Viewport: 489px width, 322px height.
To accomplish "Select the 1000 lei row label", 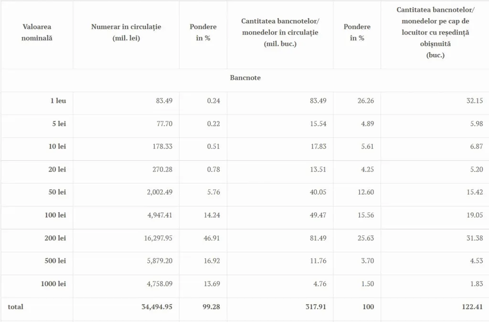I will tap(53, 284).
